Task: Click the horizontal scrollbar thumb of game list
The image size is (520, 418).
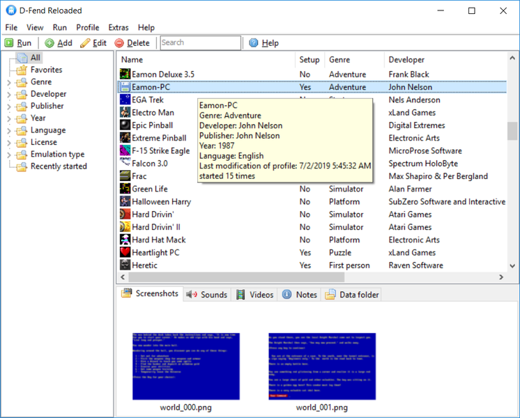Action: [236, 277]
